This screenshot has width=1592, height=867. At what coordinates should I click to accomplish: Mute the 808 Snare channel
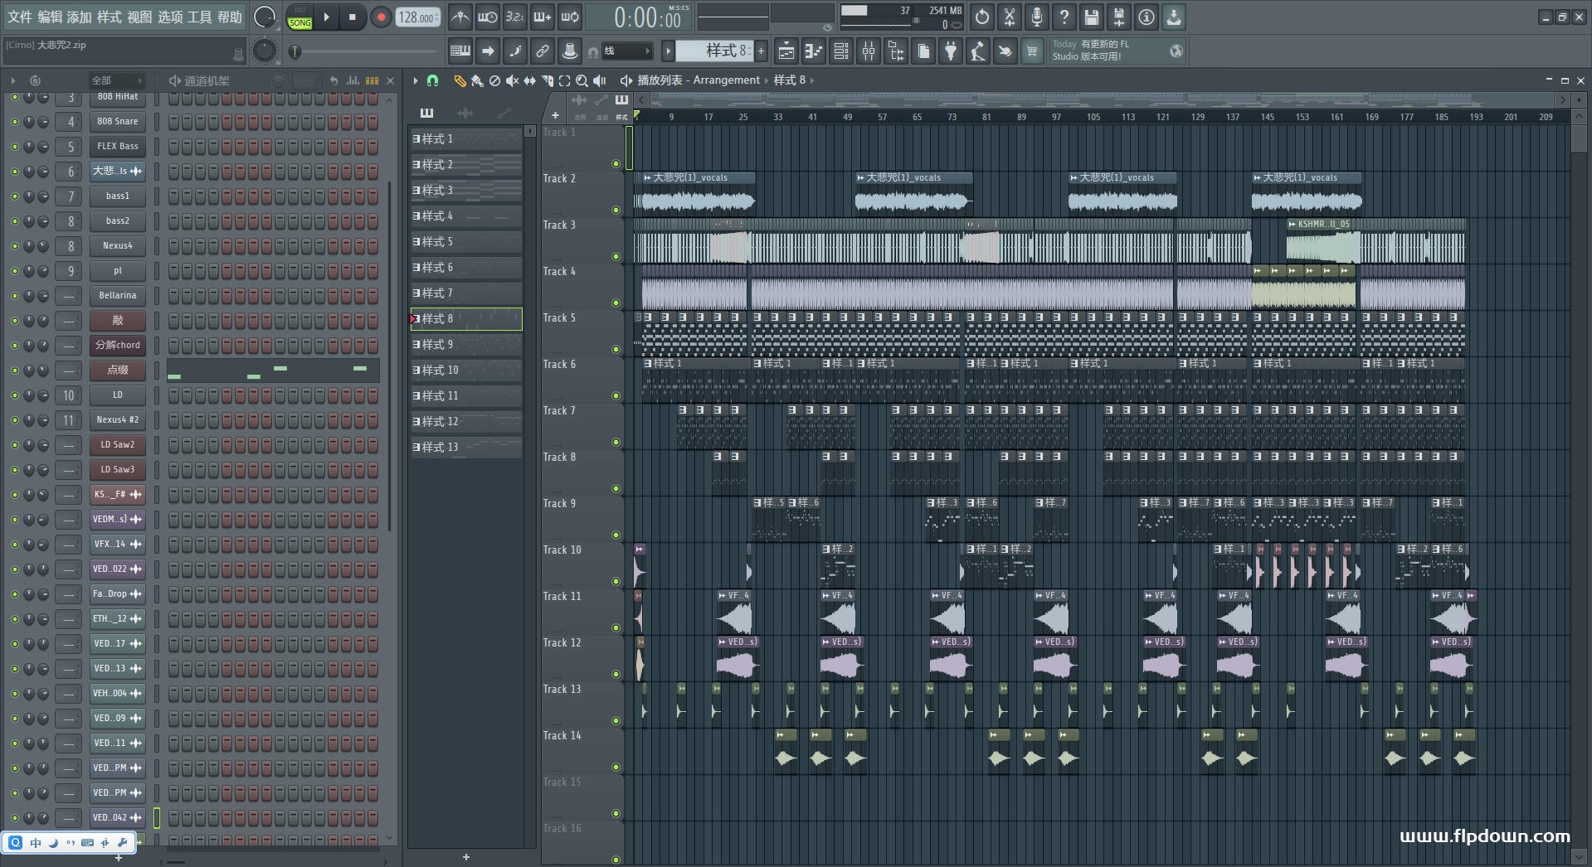14,122
